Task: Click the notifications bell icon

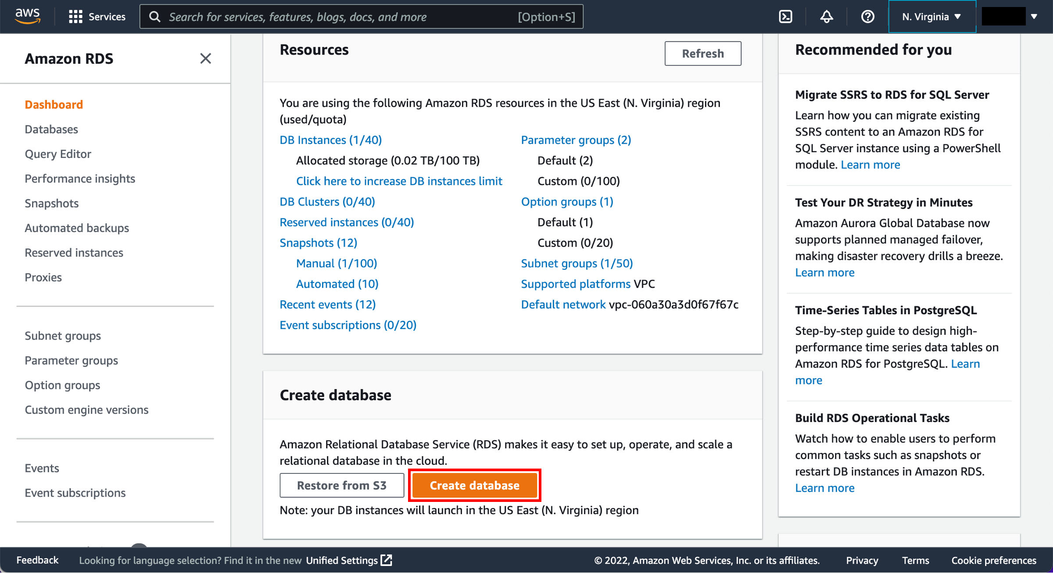Action: pos(827,16)
